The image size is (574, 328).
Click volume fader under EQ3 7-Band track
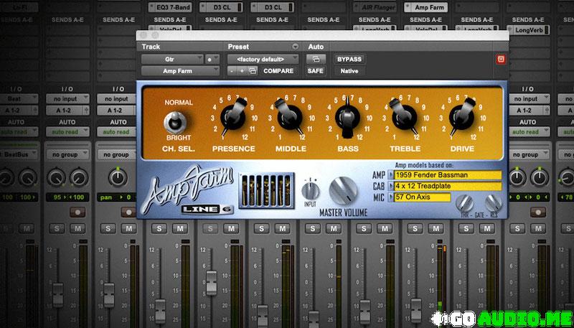(x=160, y=311)
